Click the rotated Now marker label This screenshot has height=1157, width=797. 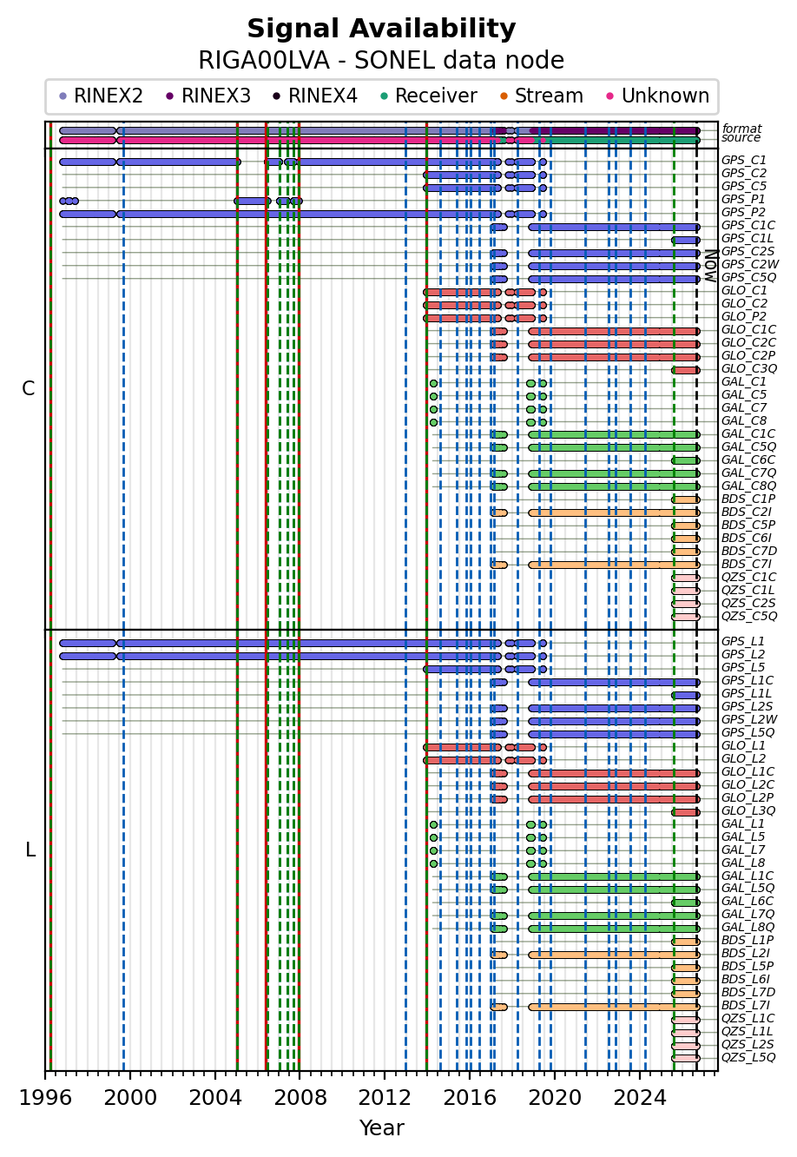[x=710, y=266]
